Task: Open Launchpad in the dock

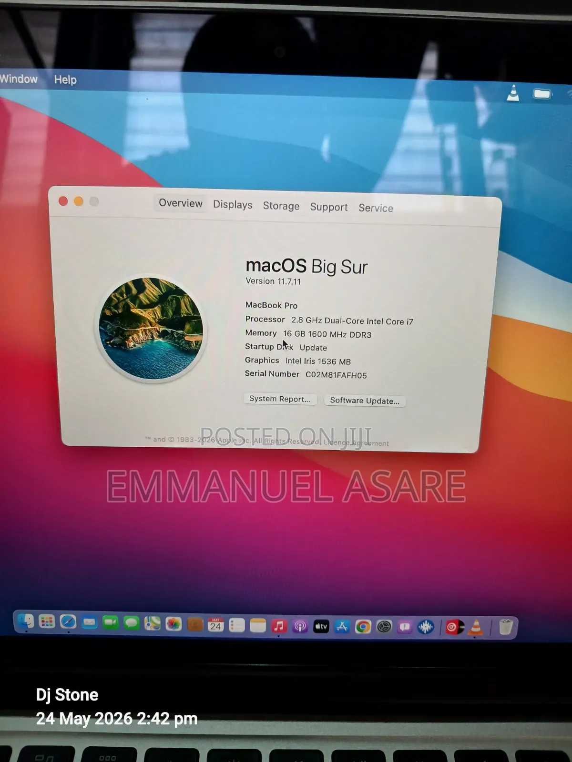Action: coord(47,622)
